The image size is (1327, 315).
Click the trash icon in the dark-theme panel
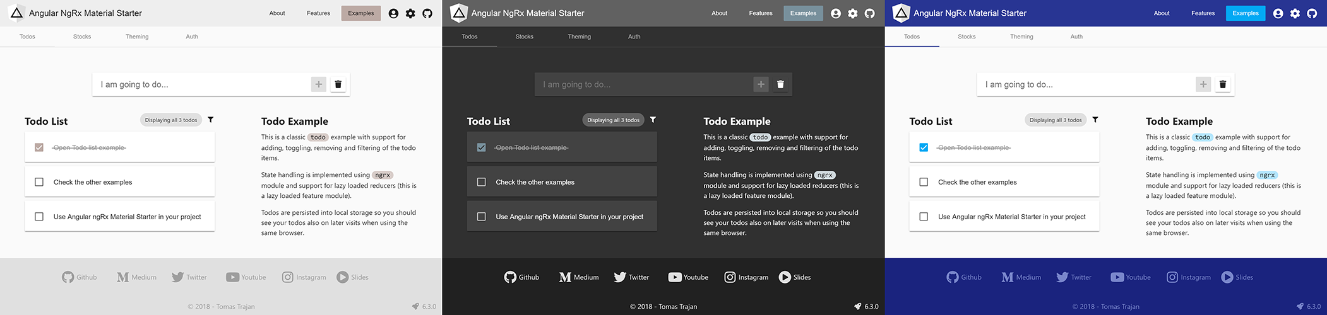(780, 84)
